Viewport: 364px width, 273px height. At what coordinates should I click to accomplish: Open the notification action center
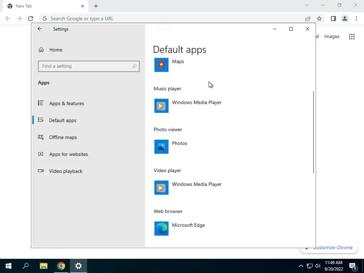point(353,266)
